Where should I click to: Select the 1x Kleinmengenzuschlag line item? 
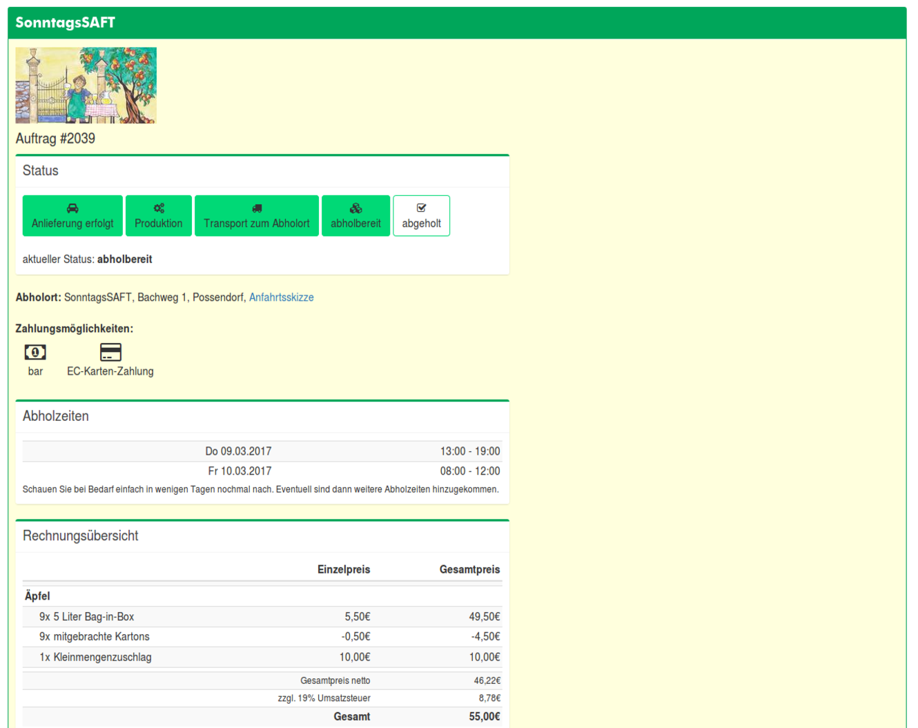pyautogui.click(x=95, y=658)
